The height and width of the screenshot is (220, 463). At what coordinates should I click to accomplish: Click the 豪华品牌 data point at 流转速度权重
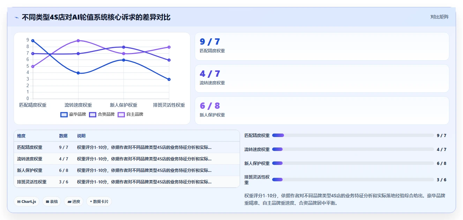(x=78, y=73)
